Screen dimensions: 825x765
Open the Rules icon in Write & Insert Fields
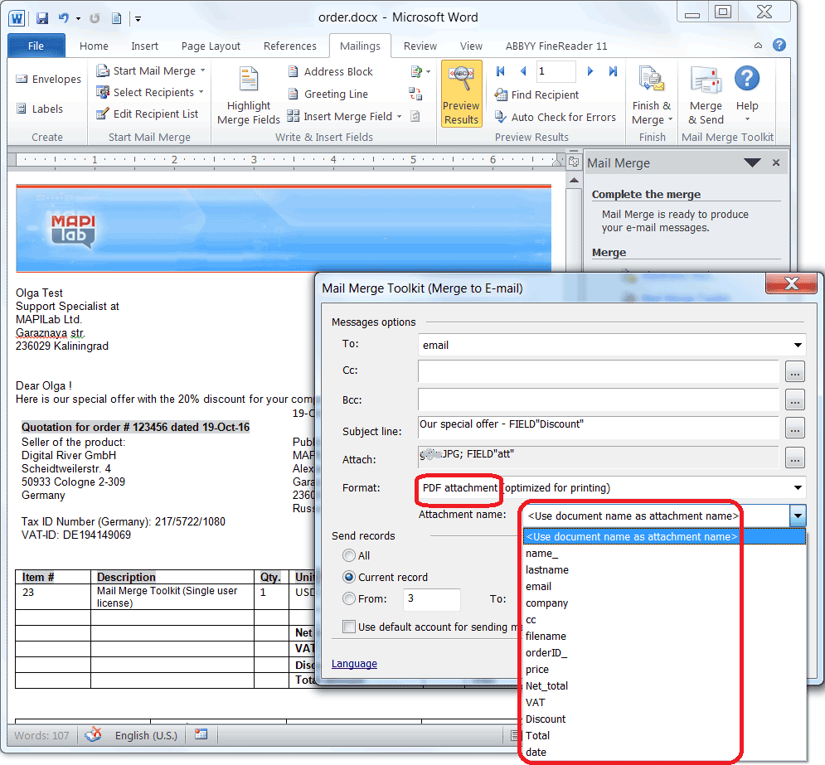[x=420, y=71]
